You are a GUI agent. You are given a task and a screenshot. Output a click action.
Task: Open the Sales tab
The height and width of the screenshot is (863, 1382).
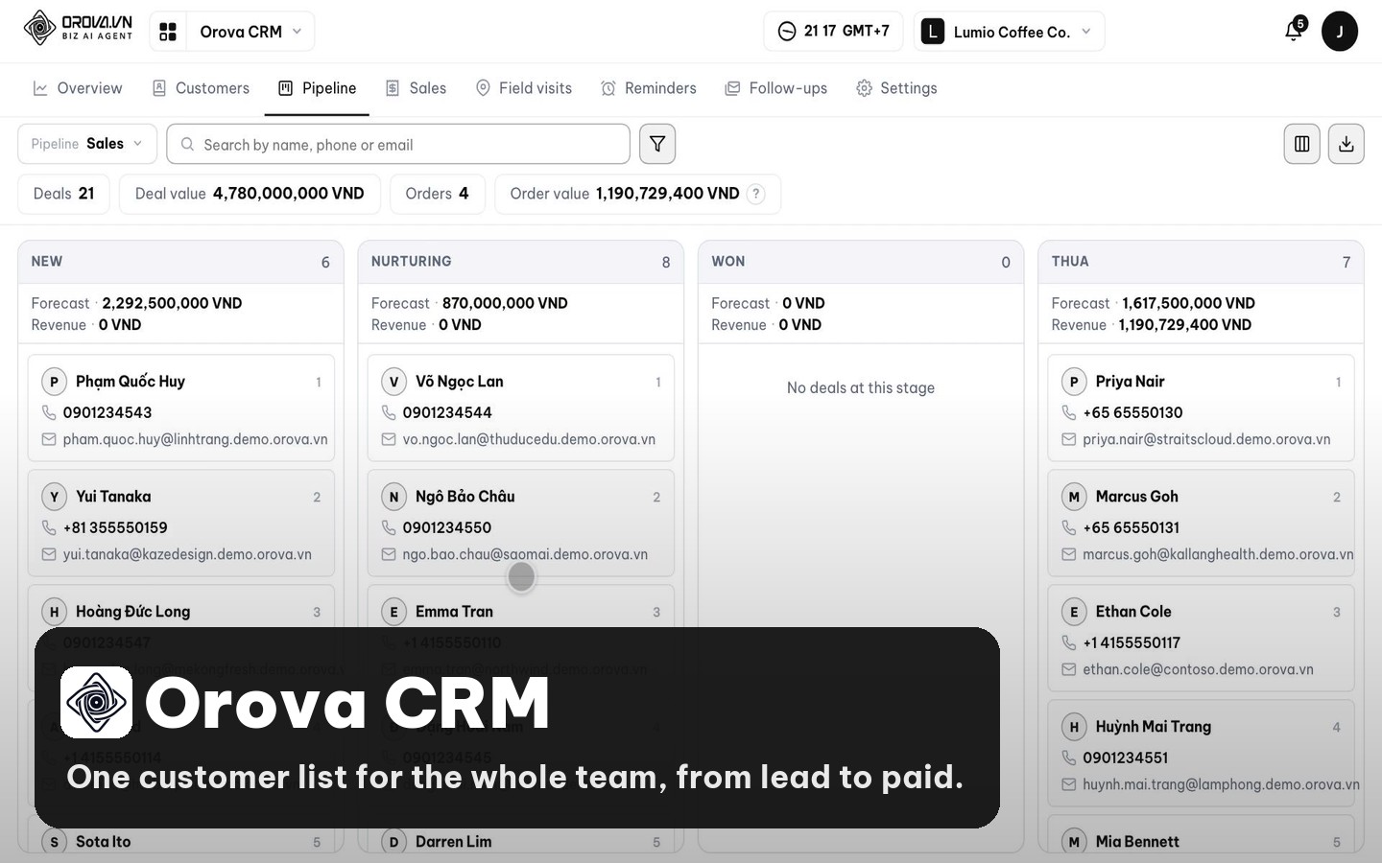(416, 88)
